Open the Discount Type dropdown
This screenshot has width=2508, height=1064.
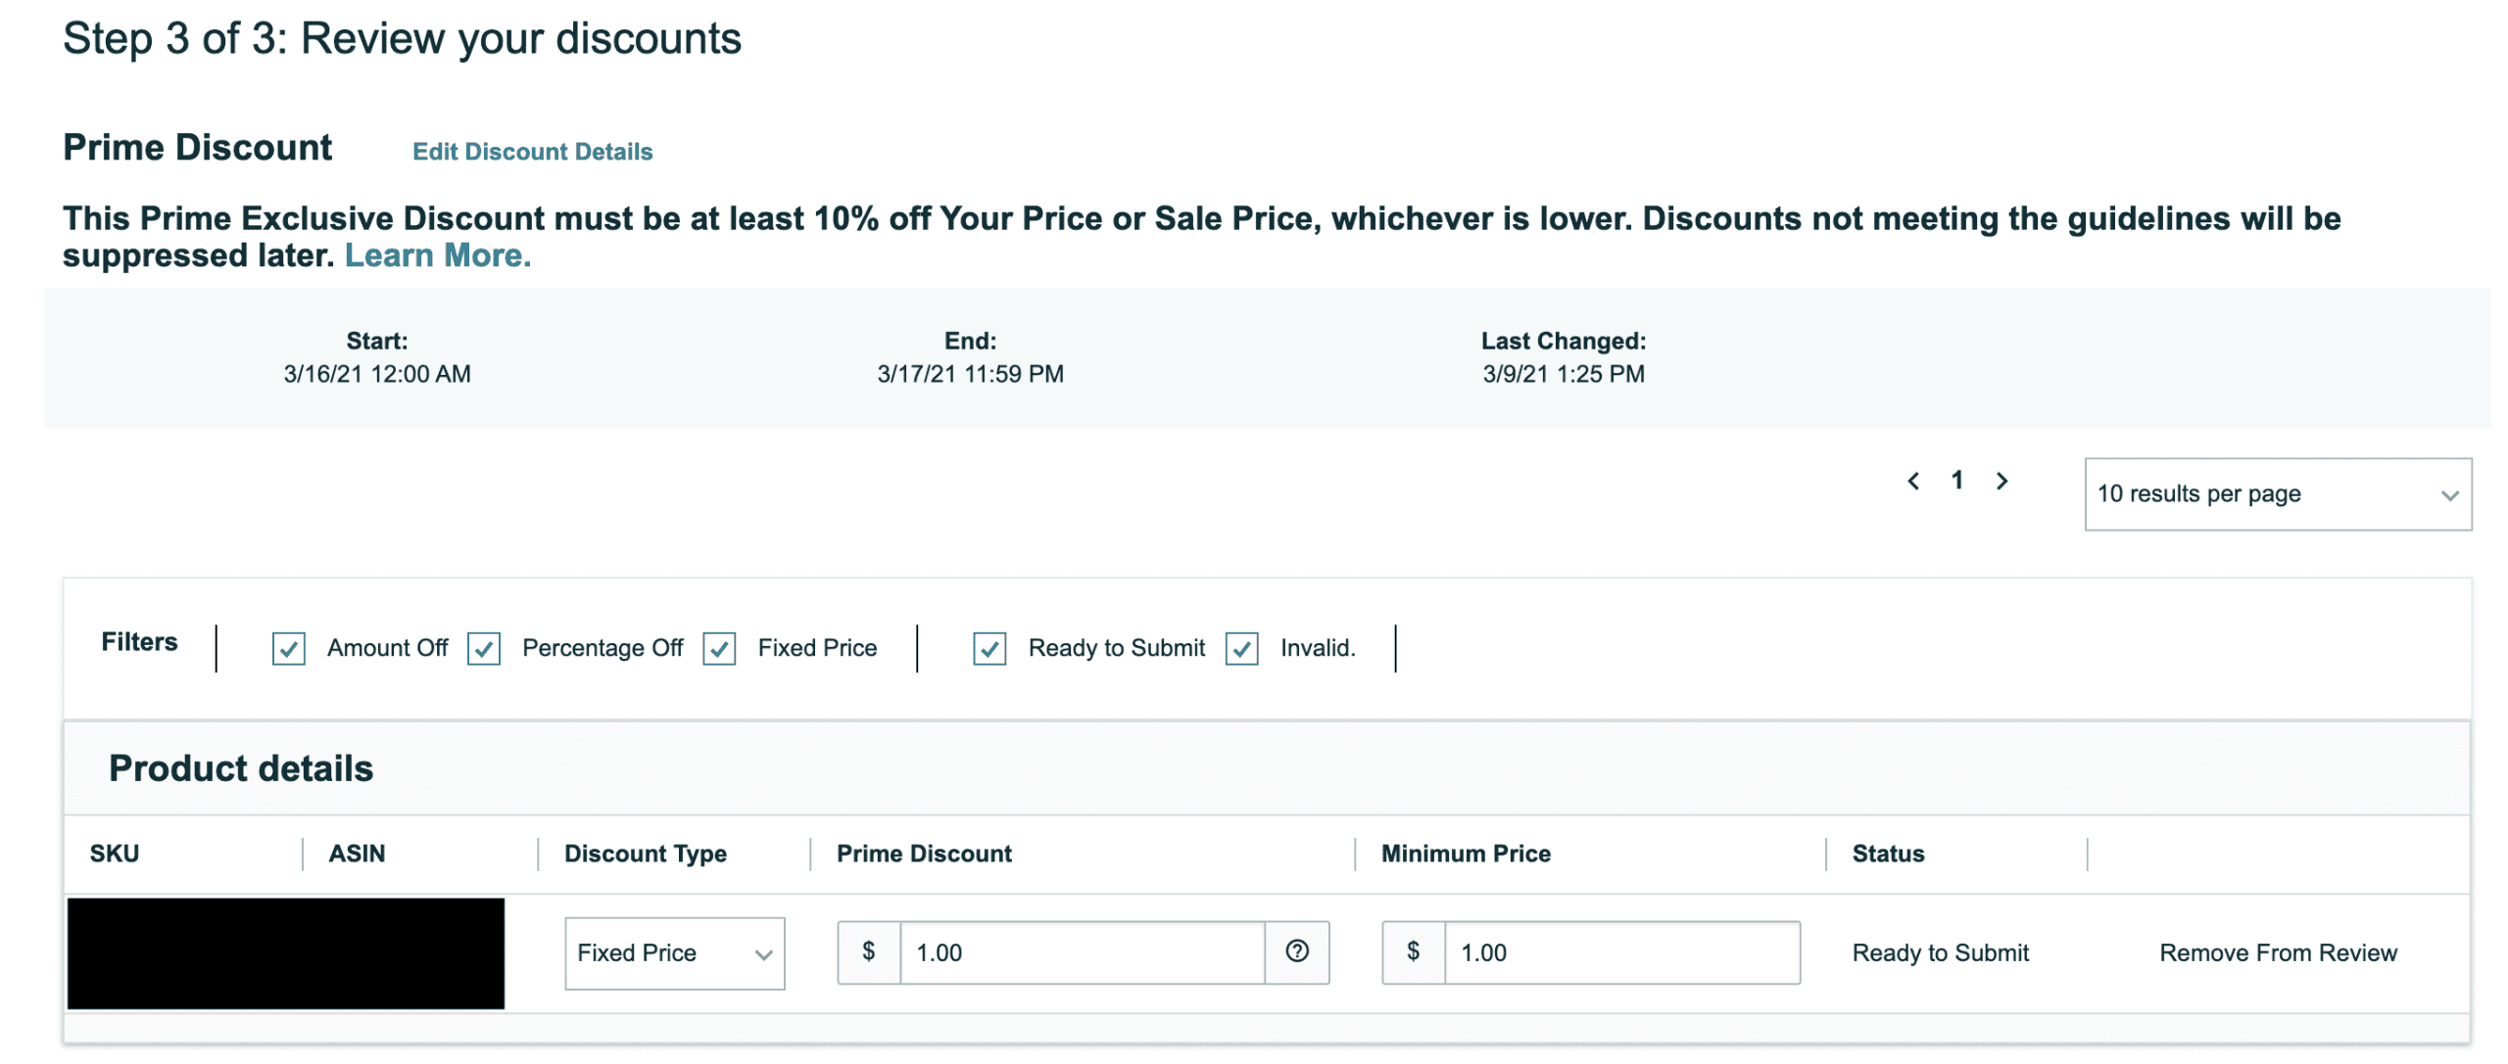coord(674,951)
